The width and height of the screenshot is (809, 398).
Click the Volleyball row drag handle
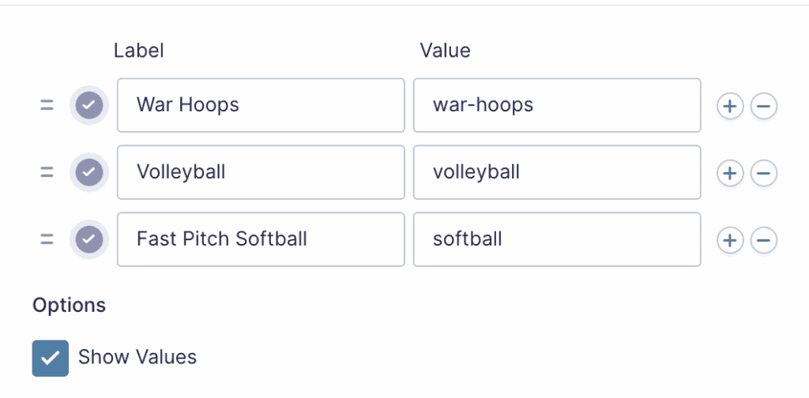47,172
